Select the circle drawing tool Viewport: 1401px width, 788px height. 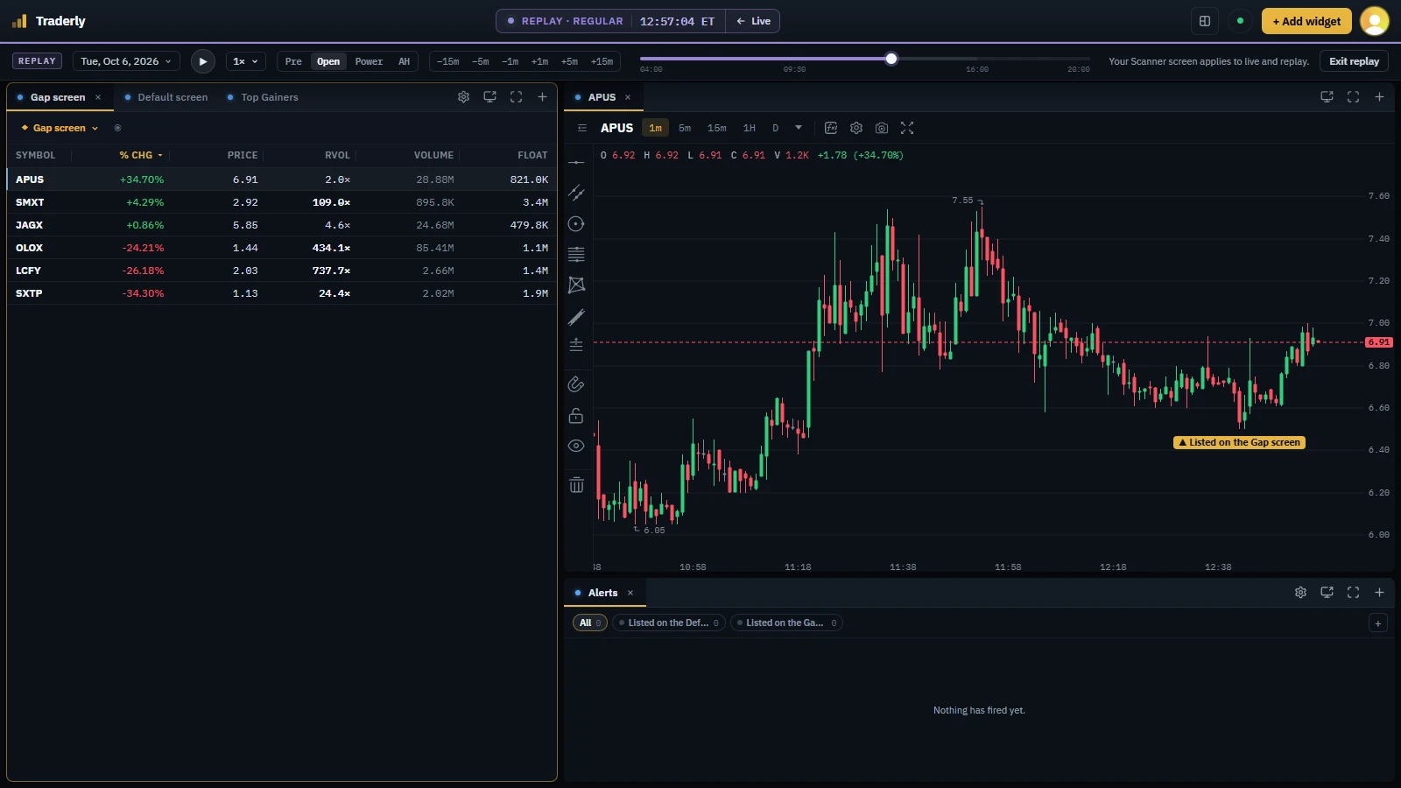(576, 224)
